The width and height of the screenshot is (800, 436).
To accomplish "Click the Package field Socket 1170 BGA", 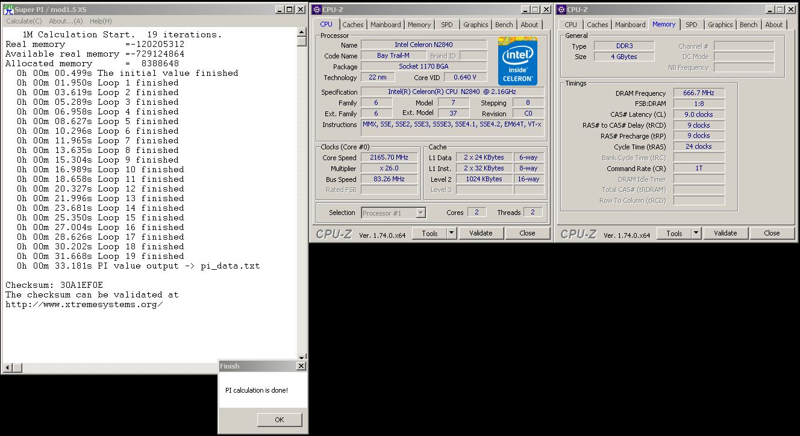I will [424, 66].
